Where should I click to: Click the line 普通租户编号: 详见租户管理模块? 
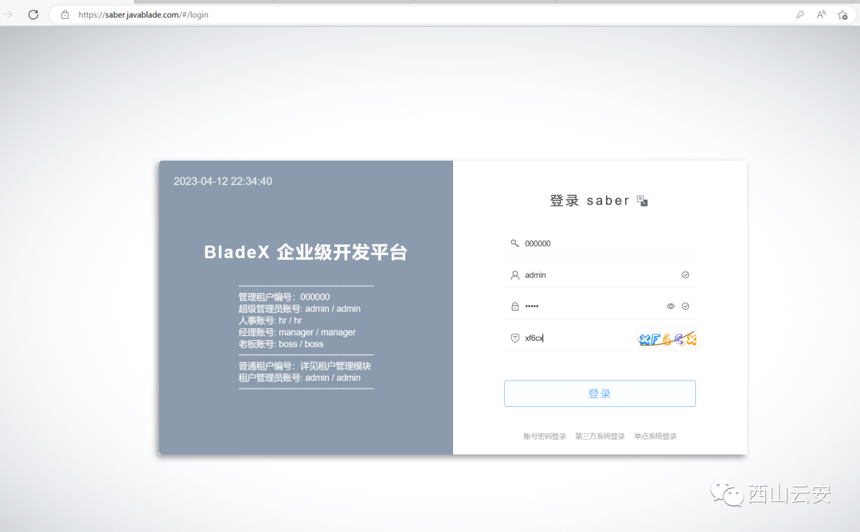pos(305,366)
